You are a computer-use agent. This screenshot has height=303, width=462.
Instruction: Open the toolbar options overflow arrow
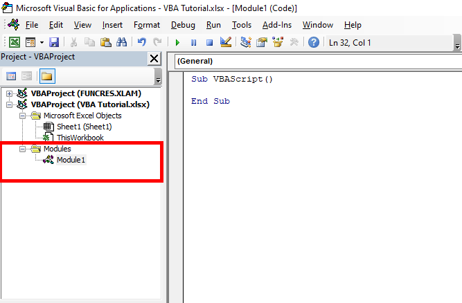pos(457,43)
